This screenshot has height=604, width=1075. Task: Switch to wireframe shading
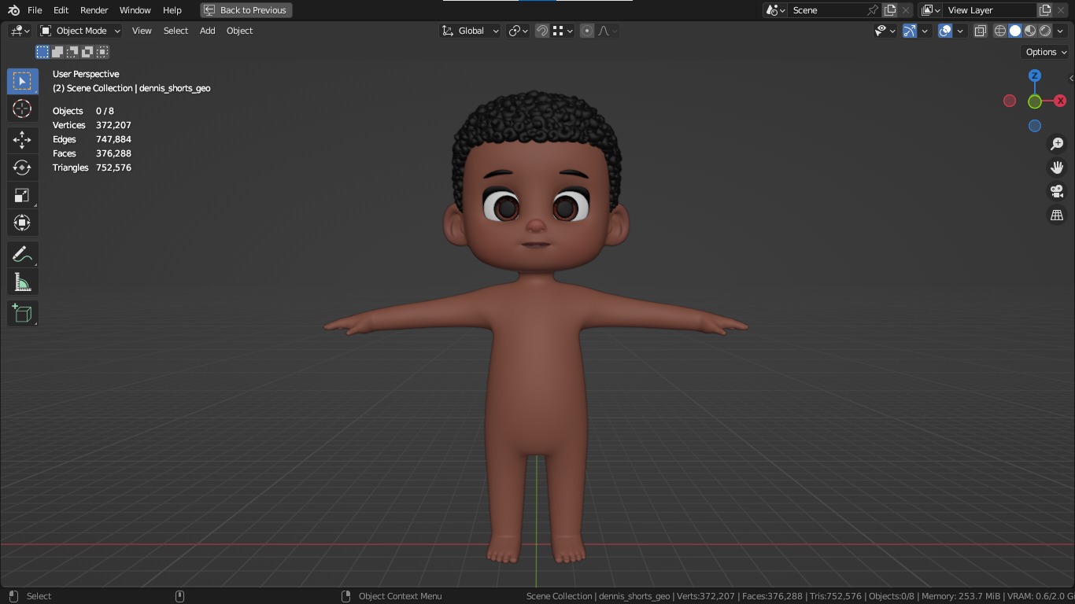tap(1000, 31)
